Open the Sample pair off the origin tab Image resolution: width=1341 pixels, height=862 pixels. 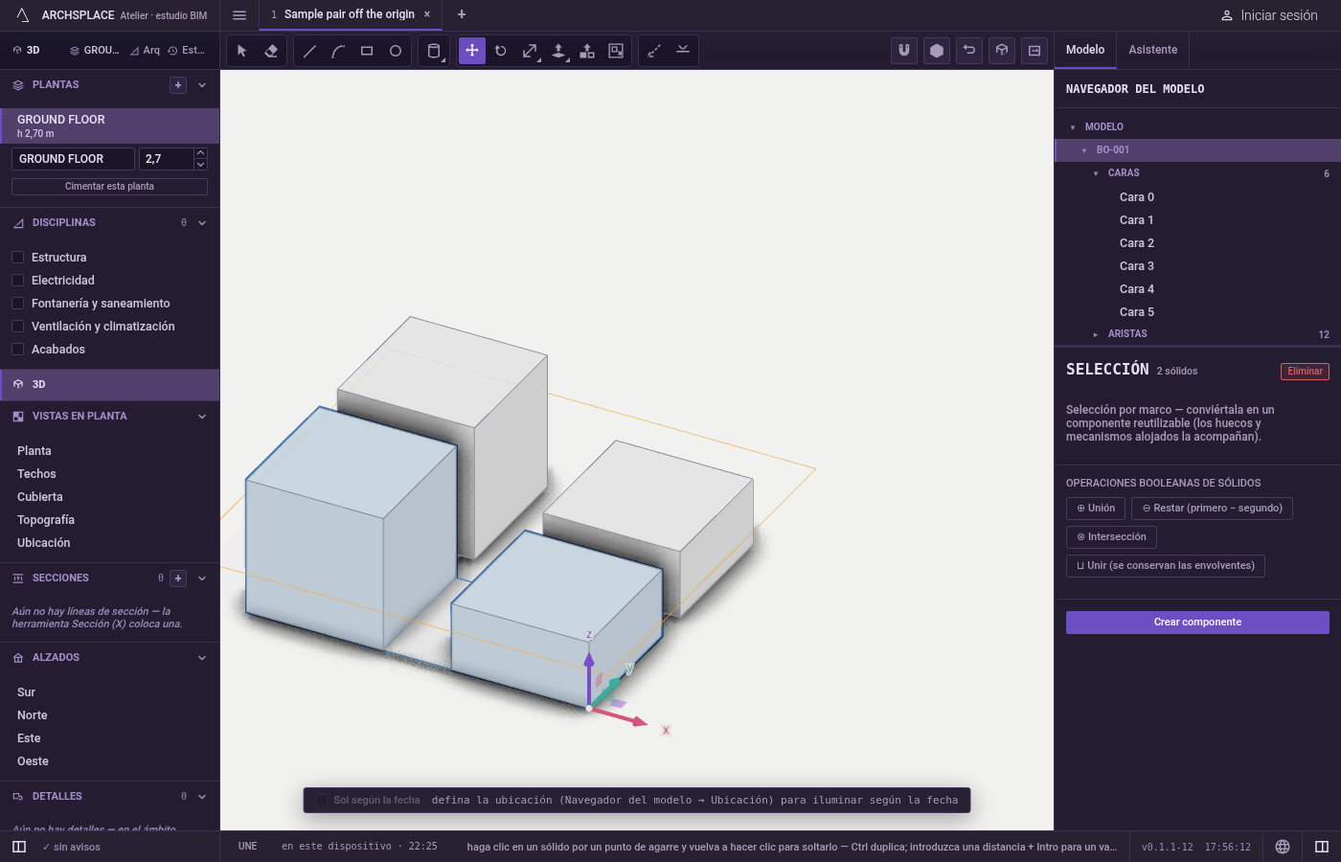(x=350, y=14)
